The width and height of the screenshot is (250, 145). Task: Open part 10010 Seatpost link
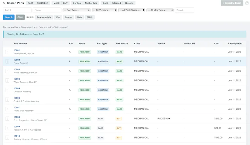(x=17, y=136)
